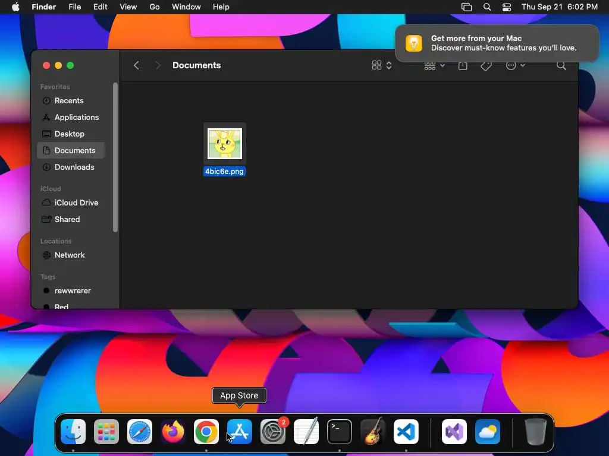Click the 4bic6e.png image thumbnail
The width and height of the screenshot is (609, 456).
coord(224,144)
